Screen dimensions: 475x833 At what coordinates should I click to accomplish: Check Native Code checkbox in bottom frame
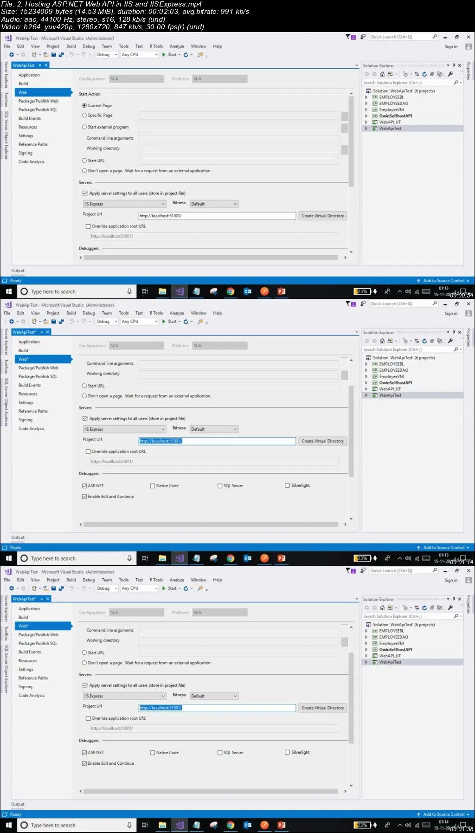coord(153,753)
